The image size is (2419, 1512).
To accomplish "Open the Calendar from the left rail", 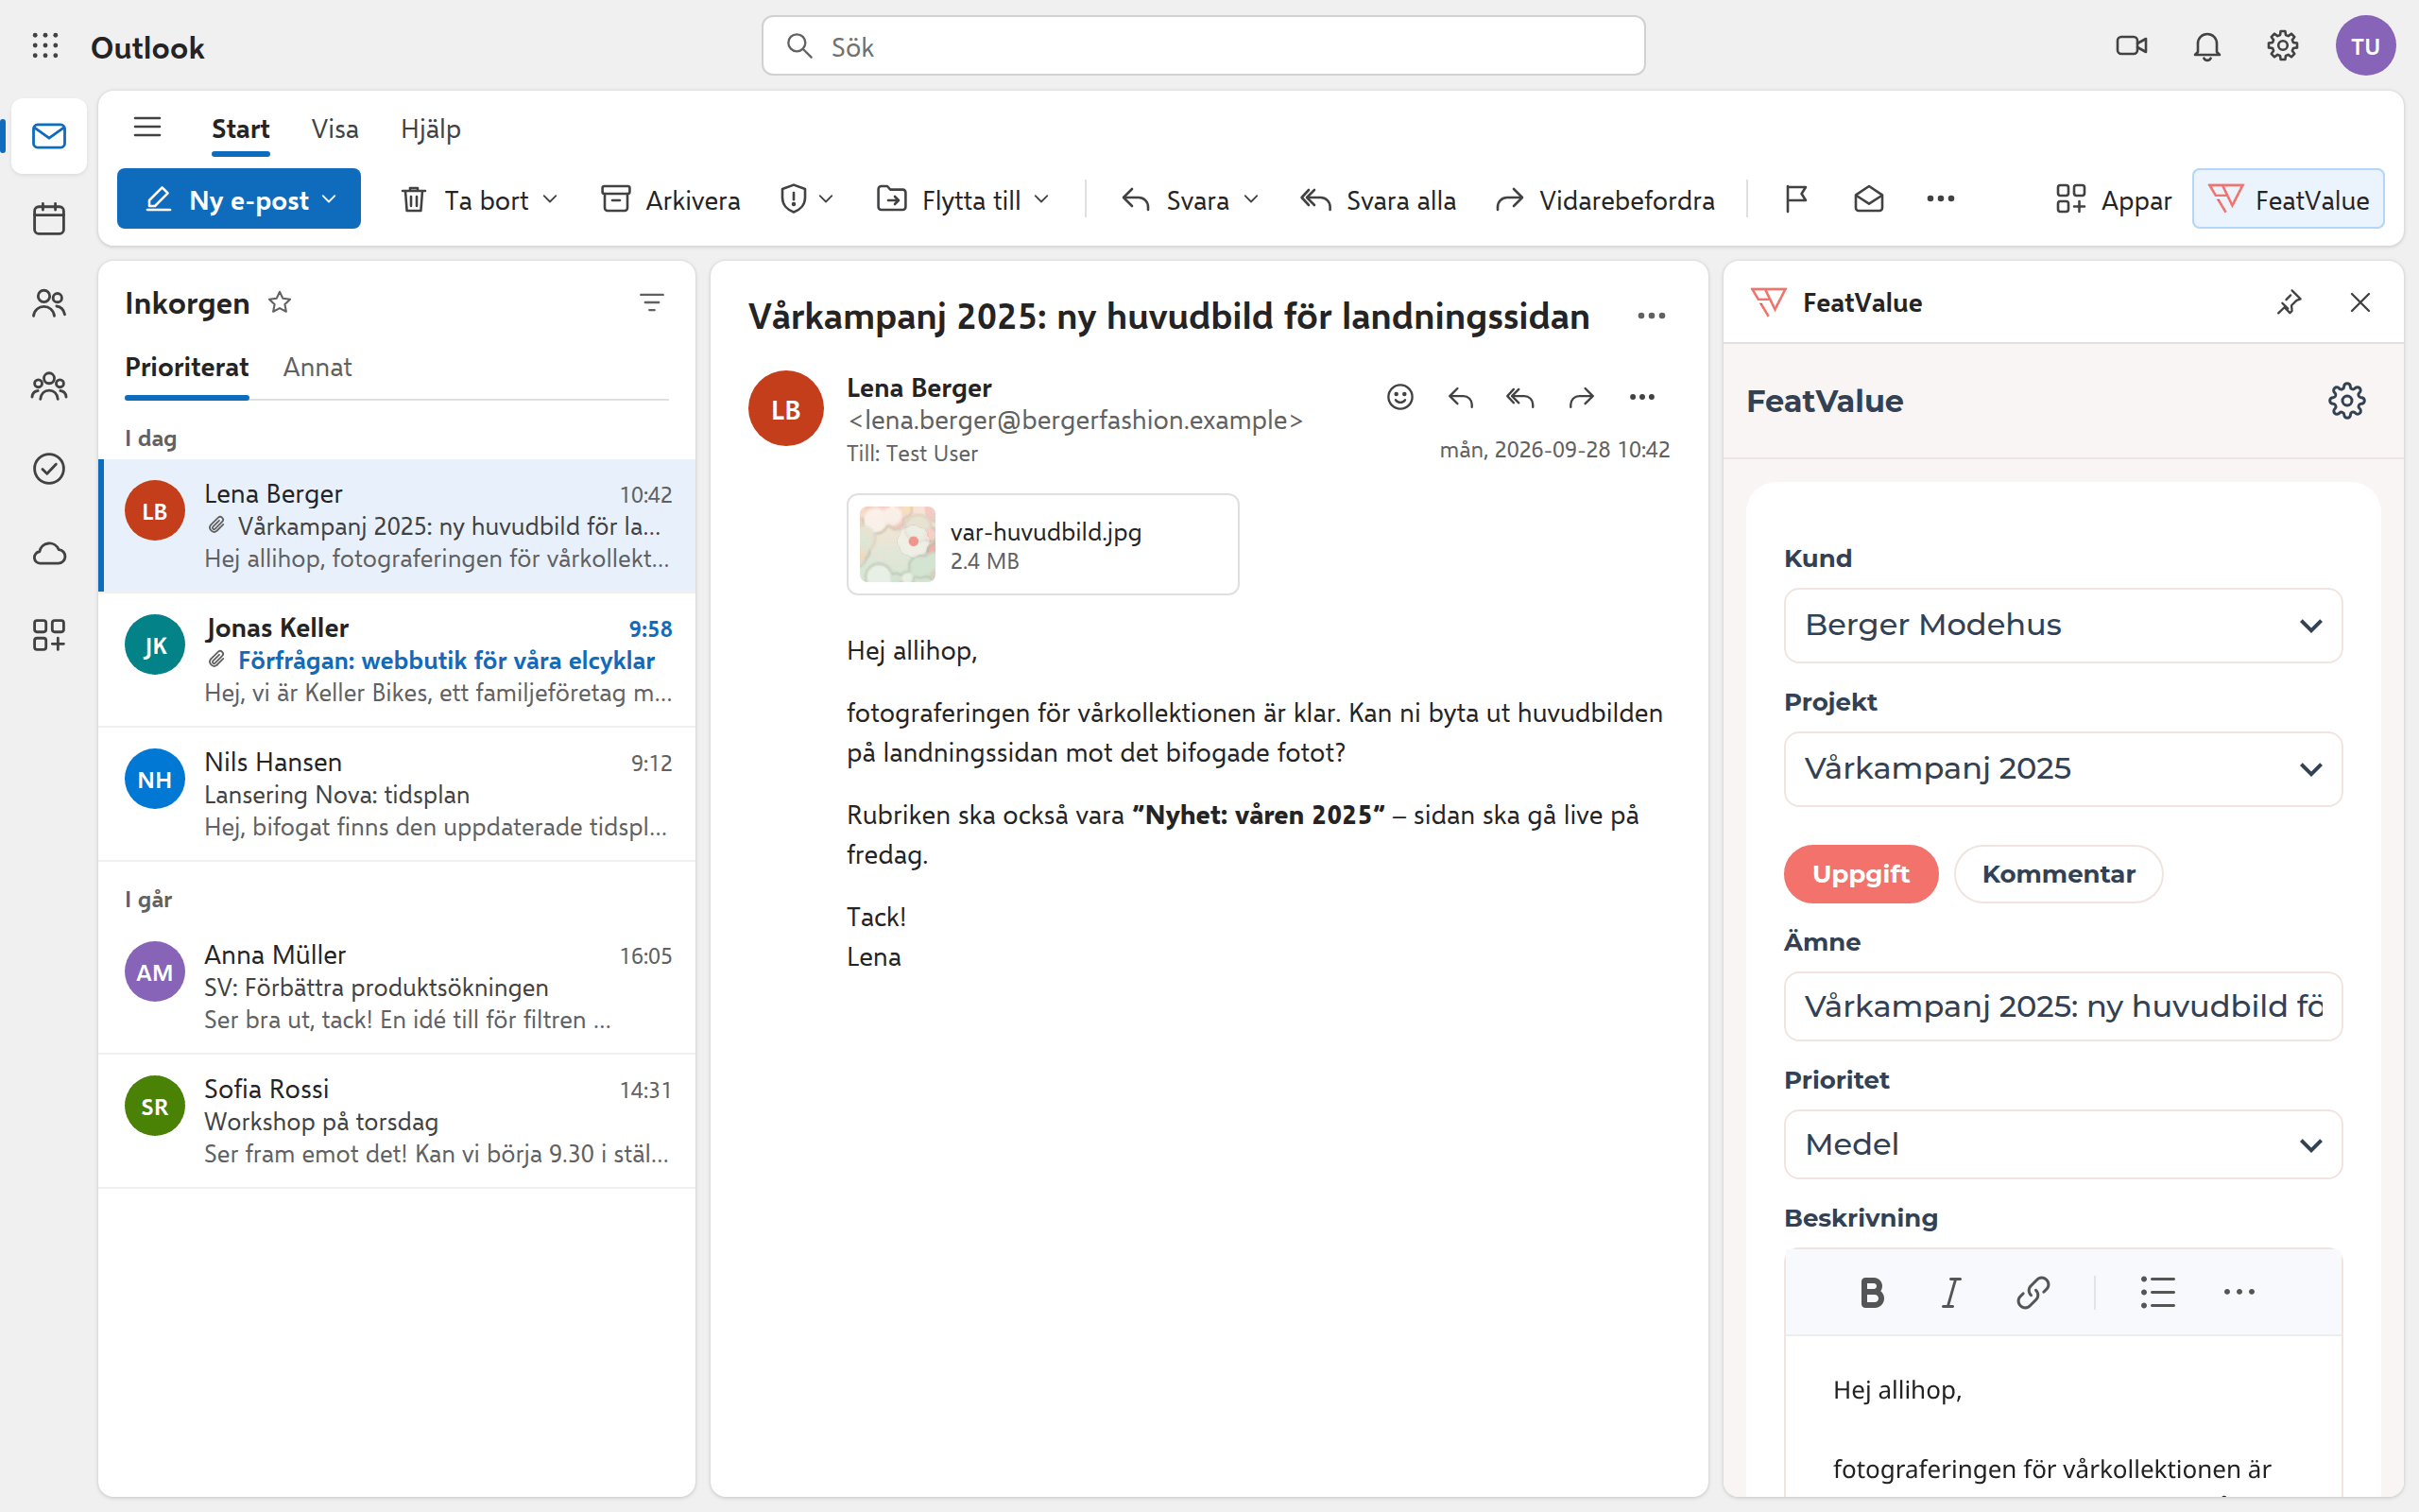I will 48,219.
